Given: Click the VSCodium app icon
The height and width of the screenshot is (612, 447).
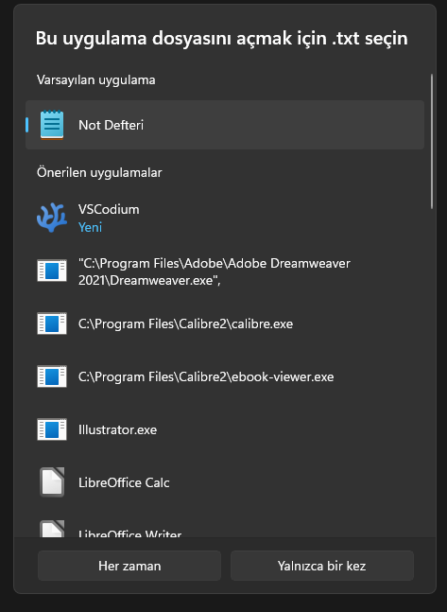Looking at the screenshot, I should click(x=52, y=218).
